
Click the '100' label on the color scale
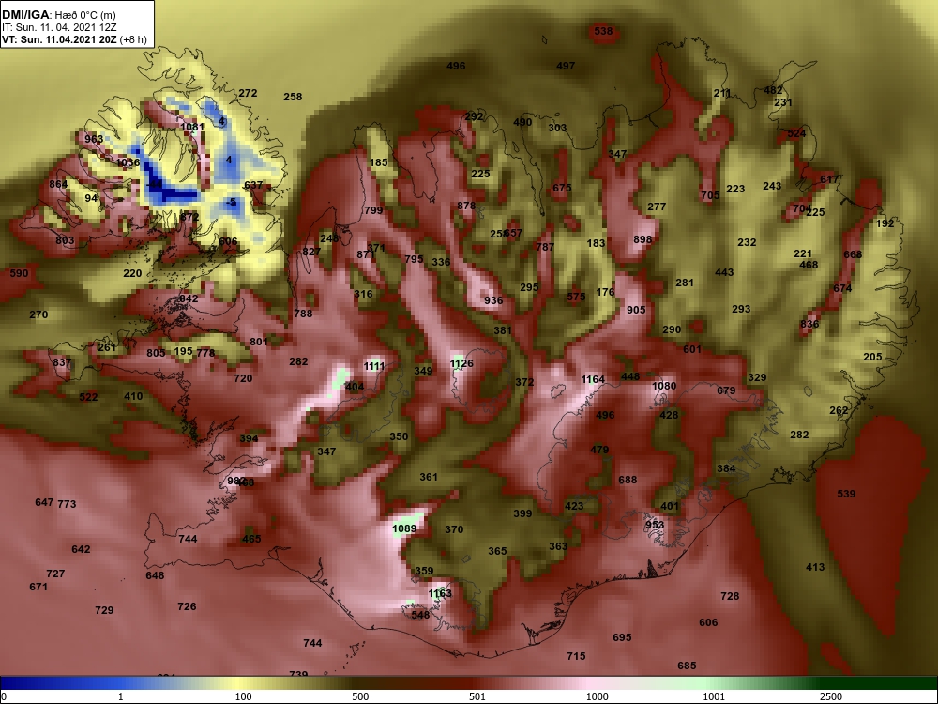[243, 696]
